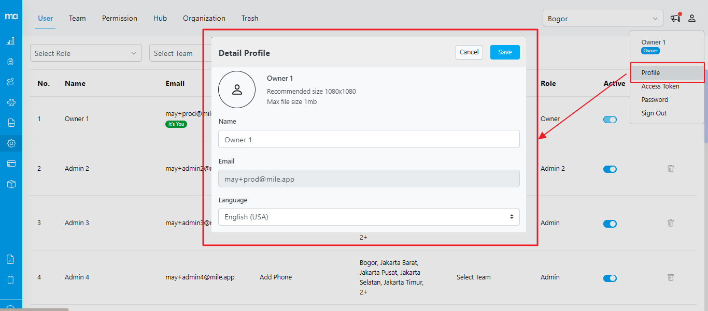Click the user account icon at top right

[692, 18]
